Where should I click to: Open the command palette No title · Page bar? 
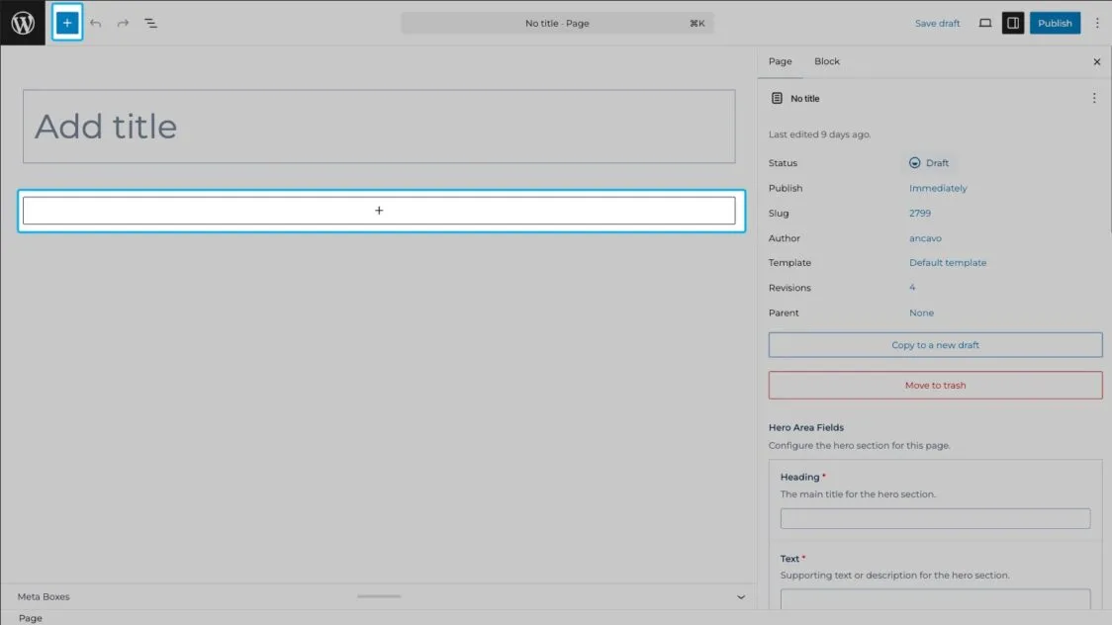coord(557,23)
